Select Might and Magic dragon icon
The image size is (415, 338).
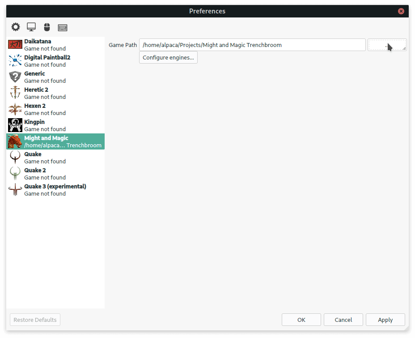tap(15, 141)
